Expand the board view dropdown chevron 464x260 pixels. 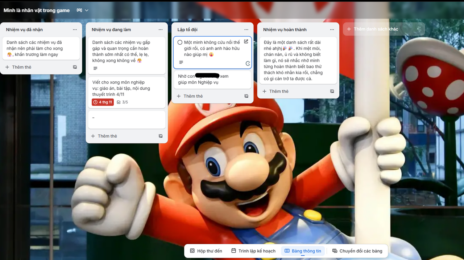pyautogui.click(x=87, y=10)
